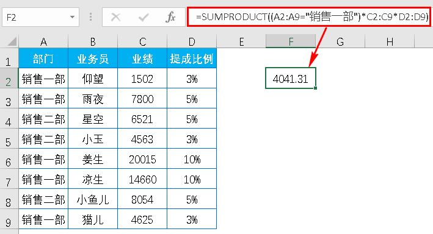This screenshot has width=433, height=234.
Task: Select column H header
Action: [x=390, y=41]
